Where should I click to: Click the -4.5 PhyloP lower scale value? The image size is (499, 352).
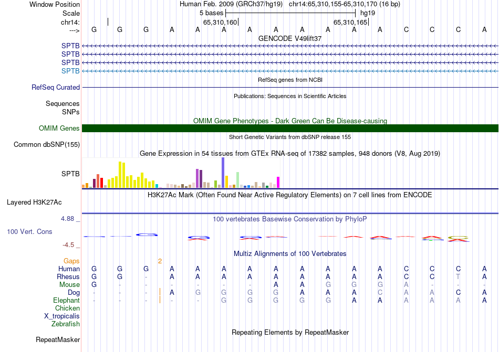[x=68, y=245]
